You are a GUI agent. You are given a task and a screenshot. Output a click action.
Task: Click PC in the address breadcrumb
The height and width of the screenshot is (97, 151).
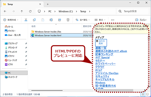(x=50, y=12)
